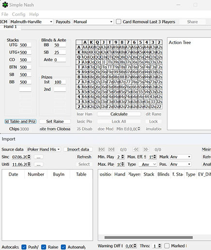Click the Simple Nash app icon
Image resolution: width=211 pixels, height=250 pixels.
coord(5,5)
